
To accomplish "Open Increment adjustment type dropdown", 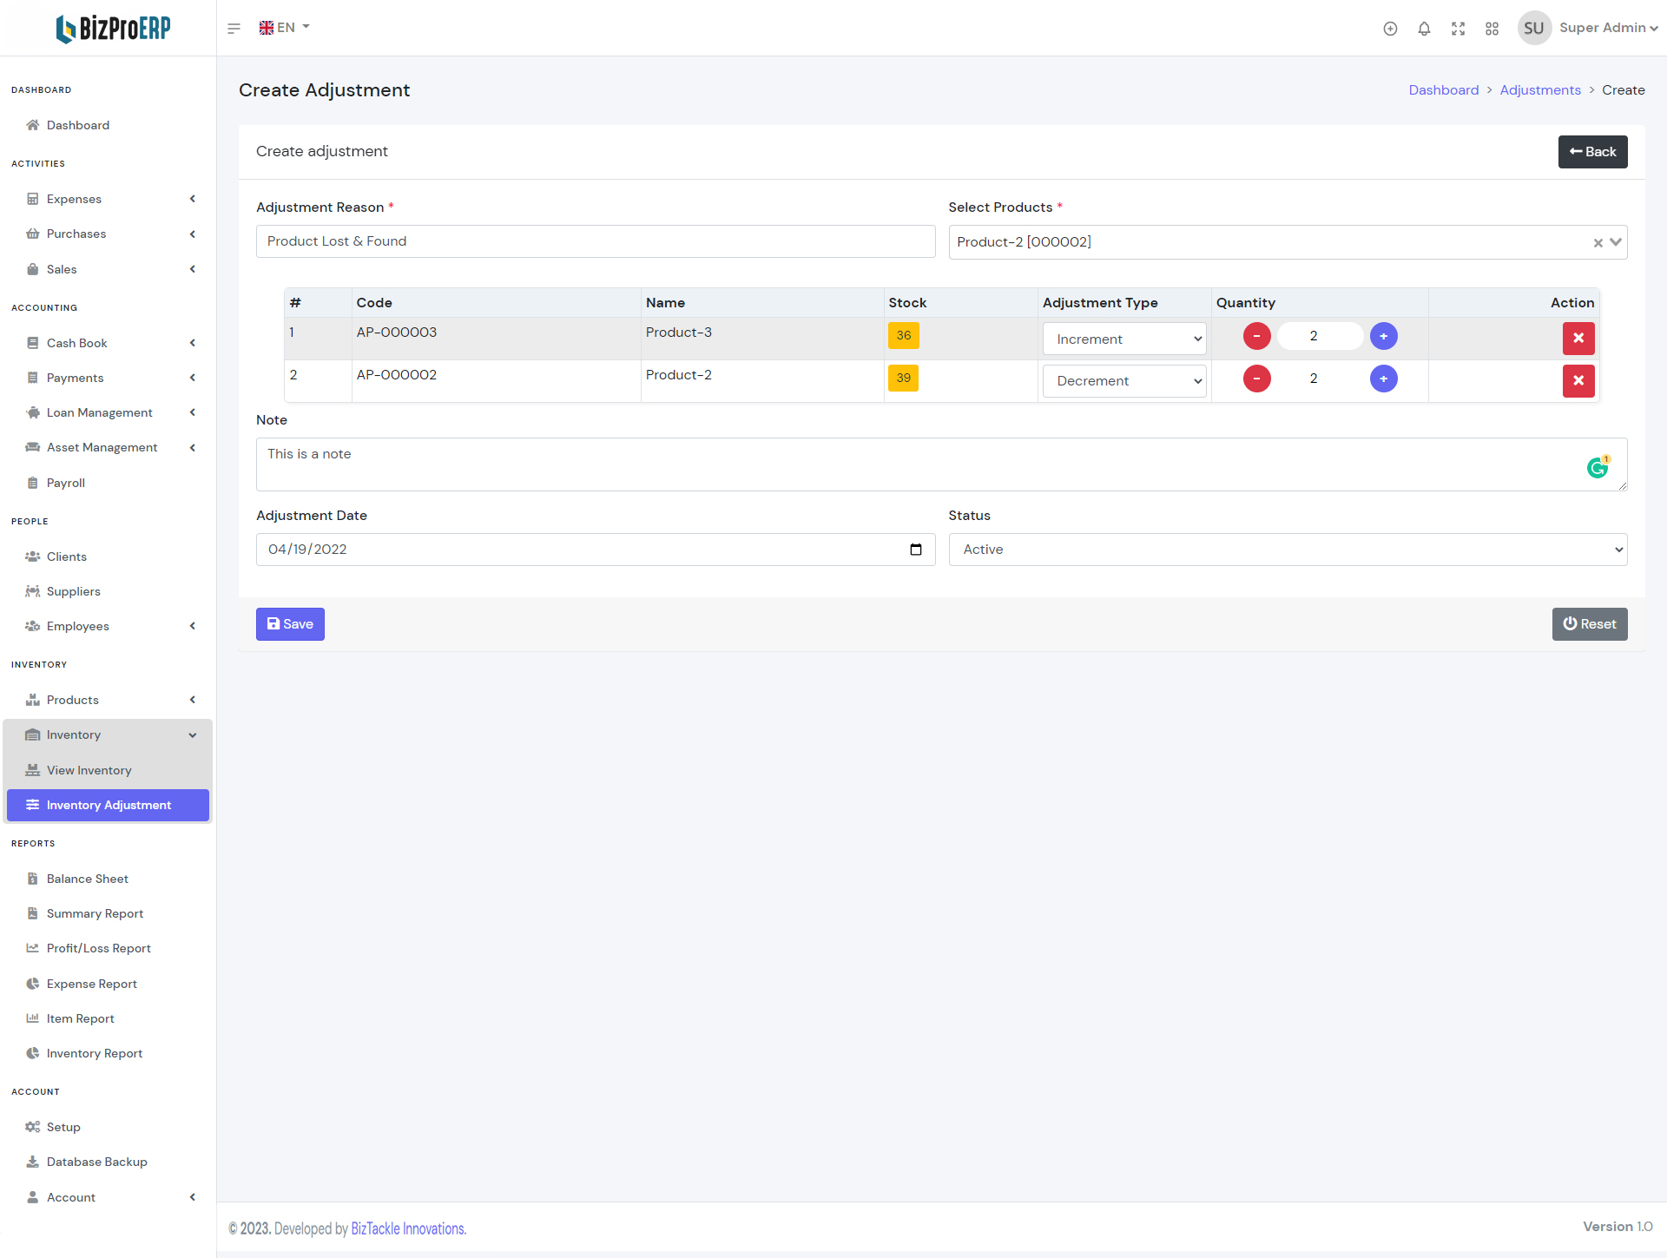I will tap(1123, 339).
